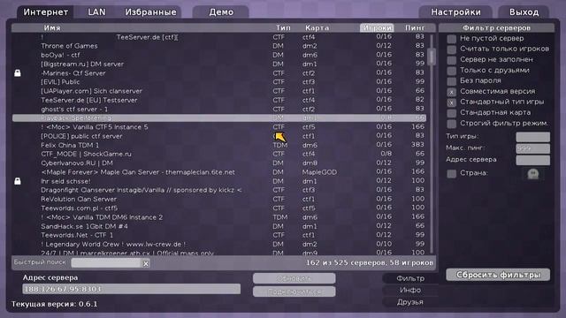Screen dimensions: 566x318
Task: Switch to the Интернет tab
Action: pyautogui.click(x=45, y=12)
